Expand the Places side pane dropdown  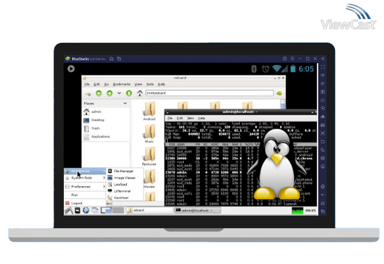[125, 103]
